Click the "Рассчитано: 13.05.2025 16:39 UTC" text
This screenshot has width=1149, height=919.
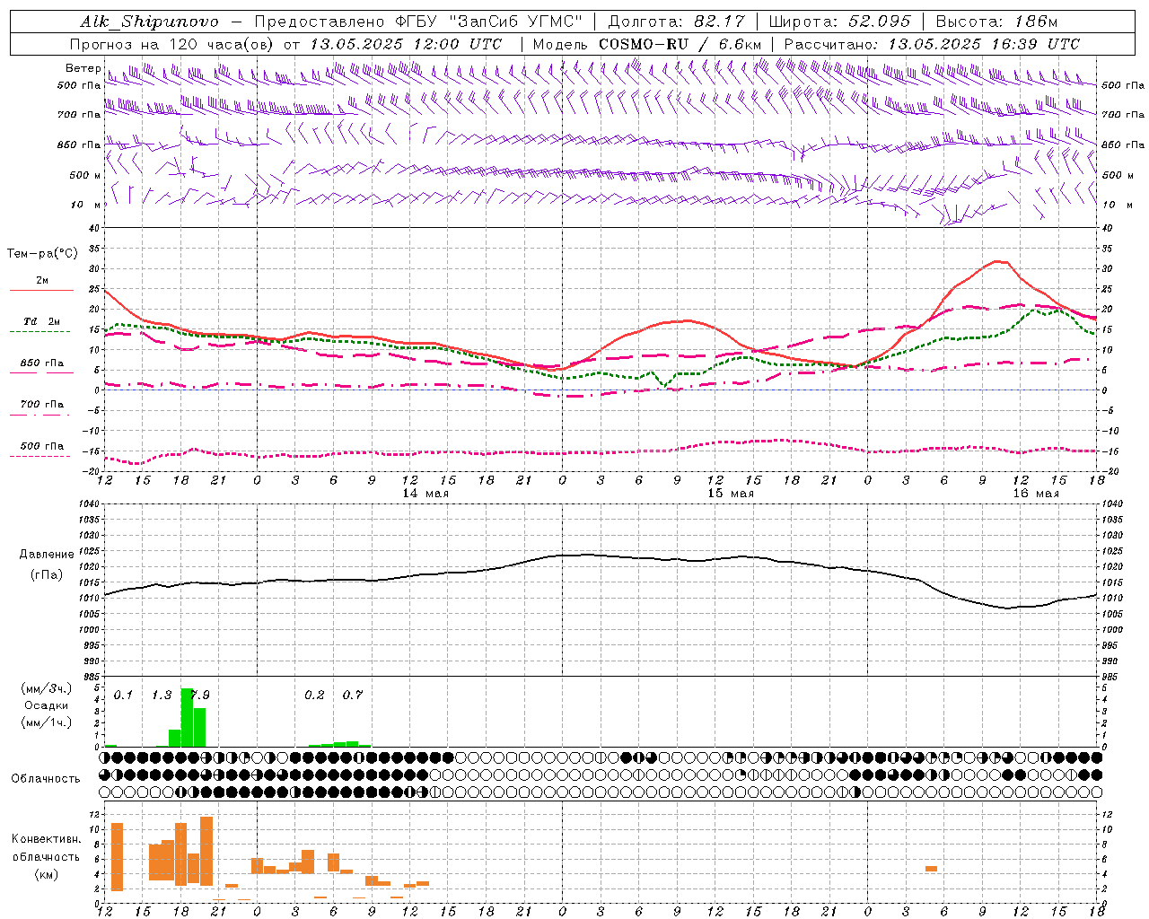point(932,44)
